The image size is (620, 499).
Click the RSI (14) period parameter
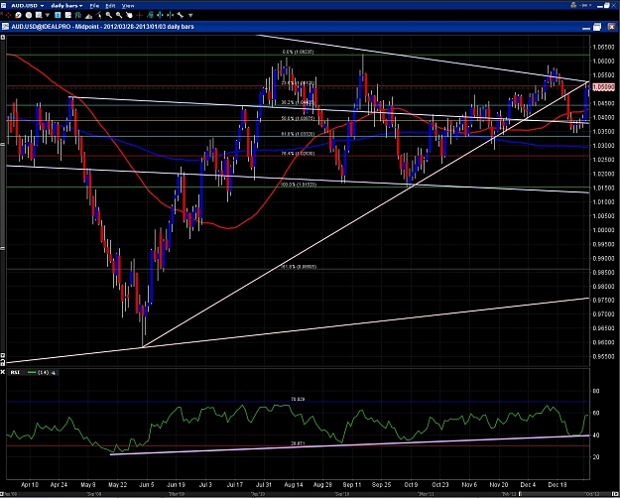43,372
